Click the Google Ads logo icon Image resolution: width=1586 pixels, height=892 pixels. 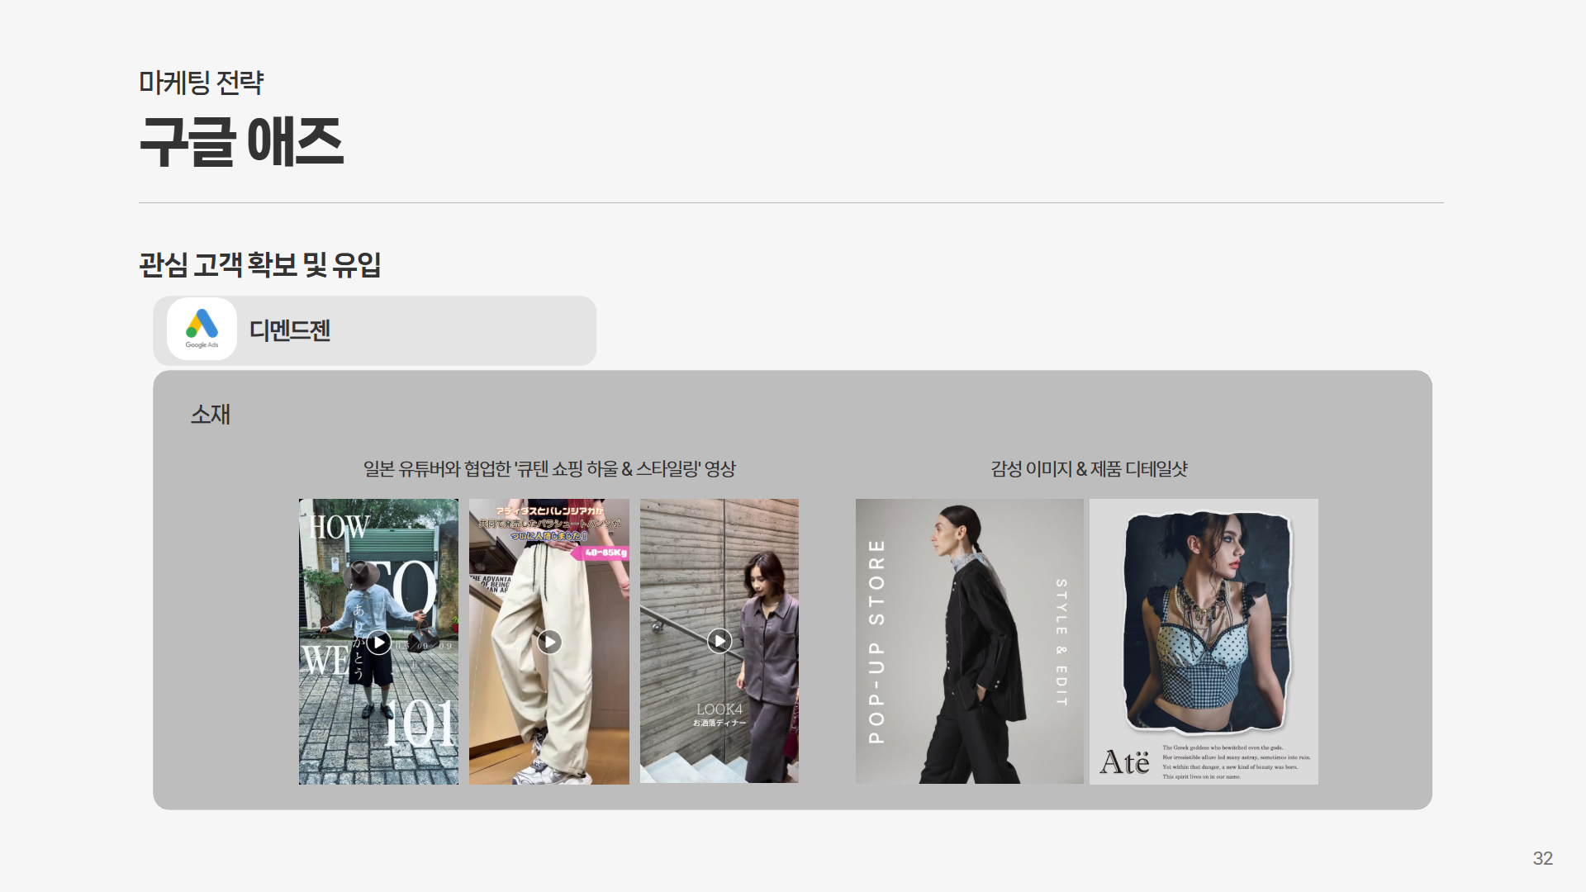coord(202,329)
